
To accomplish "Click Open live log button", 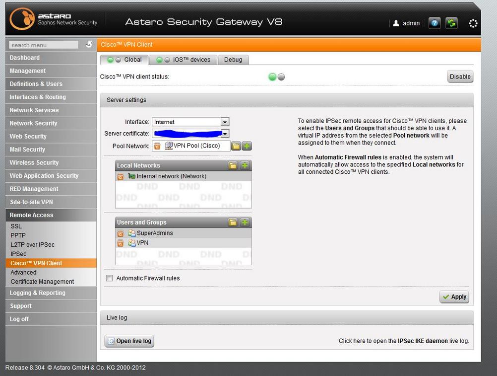I will pyautogui.click(x=129, y=341).
